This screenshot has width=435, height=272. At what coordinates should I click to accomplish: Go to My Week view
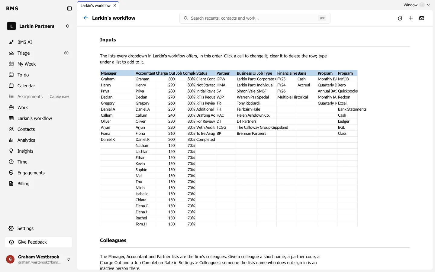[38, 64]
